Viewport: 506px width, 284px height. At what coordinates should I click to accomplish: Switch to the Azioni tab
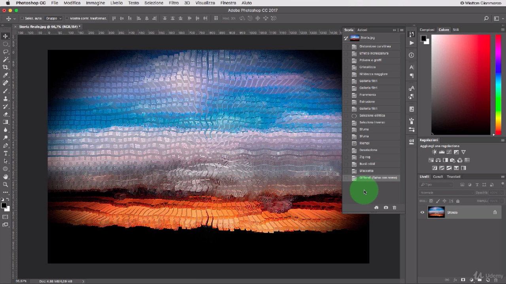pos(362,30)
